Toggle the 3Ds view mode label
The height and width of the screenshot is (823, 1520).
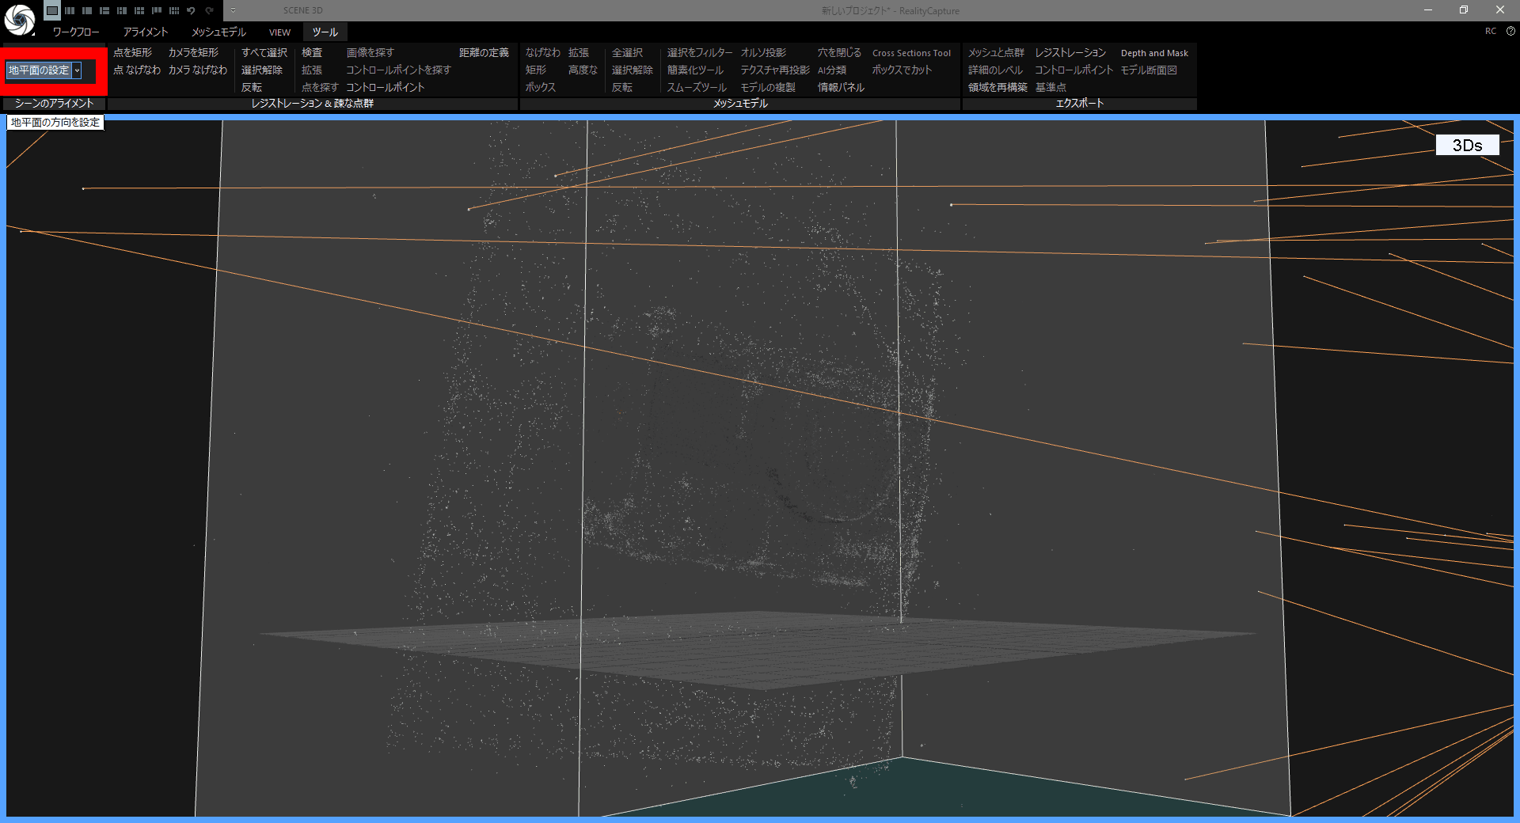[x=1467, y=145]
